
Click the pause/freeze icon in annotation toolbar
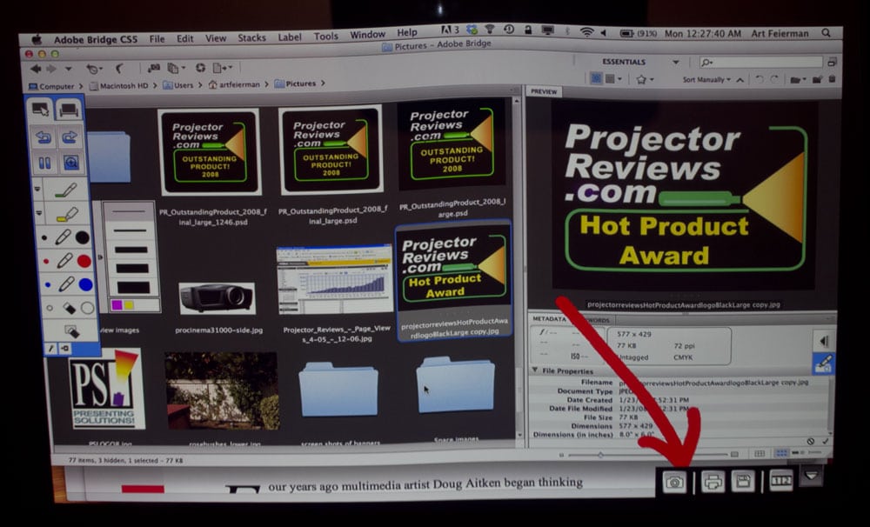tap(44, 163)
